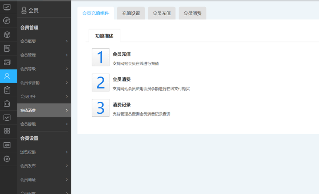Click the text 支持网站会员在线进行充值
The width and height of the screenshot is (319, 194).
(x=136, y=64)
